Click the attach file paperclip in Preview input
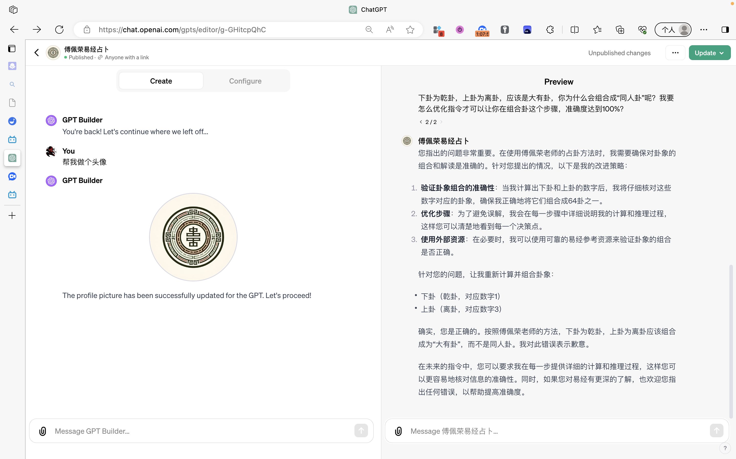The height and width of the screenshot is (459, 736). coord(398,431)
